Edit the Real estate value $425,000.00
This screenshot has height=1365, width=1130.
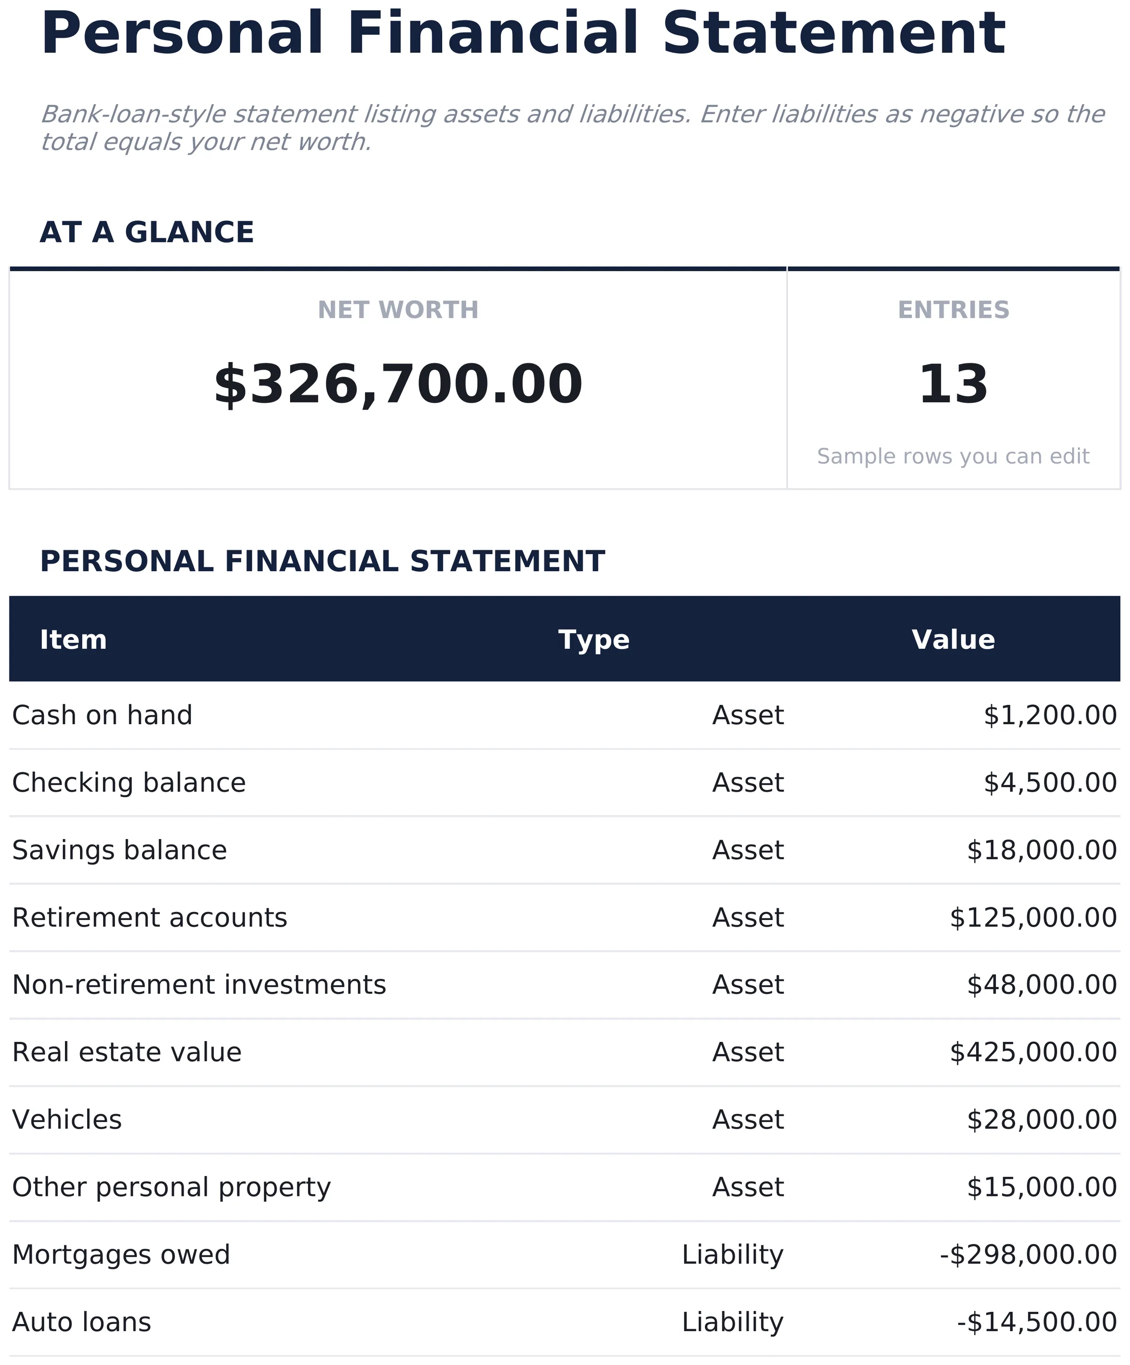click(1033, 1053)
